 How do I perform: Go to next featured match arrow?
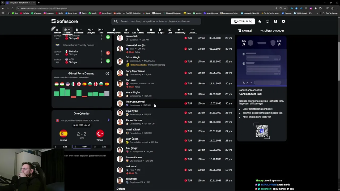click(108, 120)
